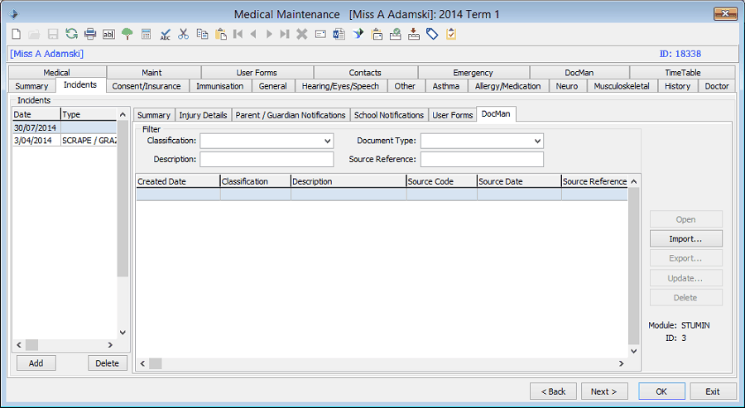The height and width of the screenshot is (408, 745).
Task: Click the Paste clipboard icon
Action: pos(221,34)
